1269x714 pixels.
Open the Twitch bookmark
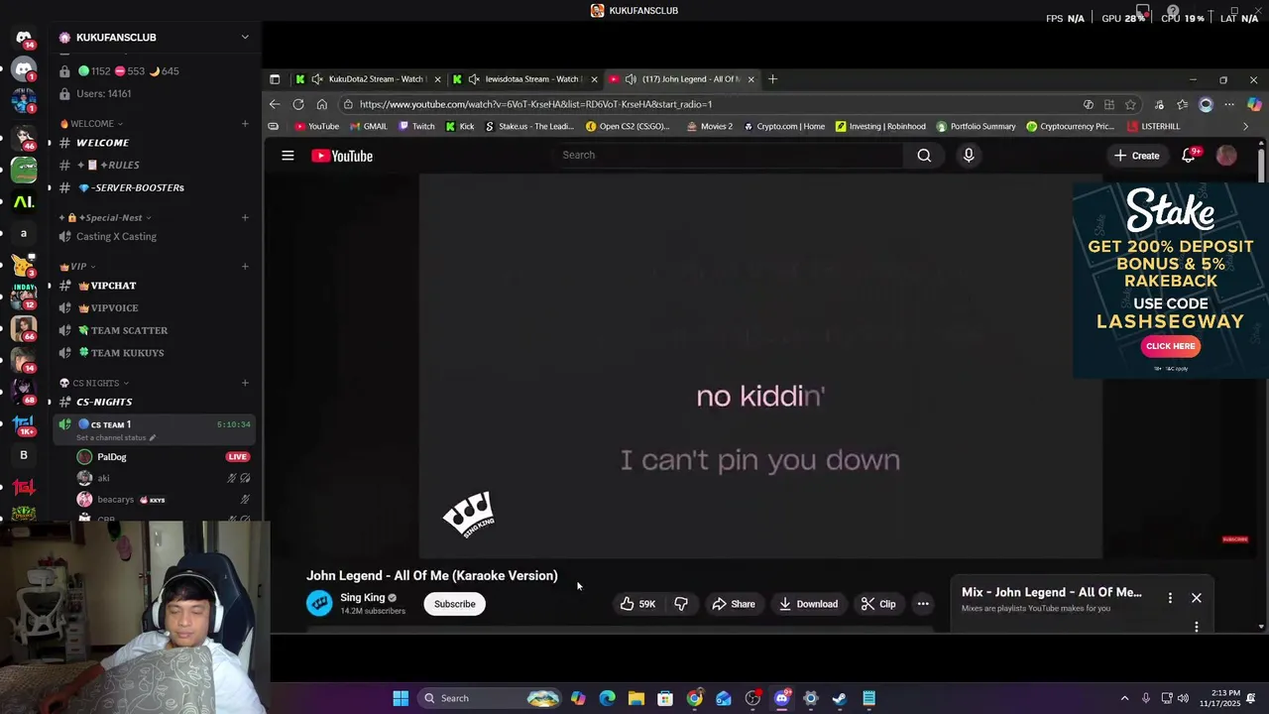(x=416, y=126)
